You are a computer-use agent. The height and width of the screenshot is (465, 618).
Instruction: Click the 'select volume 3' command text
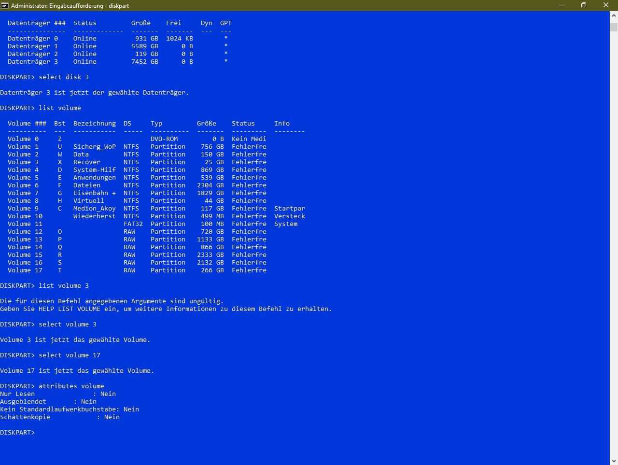click(x=68, y=324)
